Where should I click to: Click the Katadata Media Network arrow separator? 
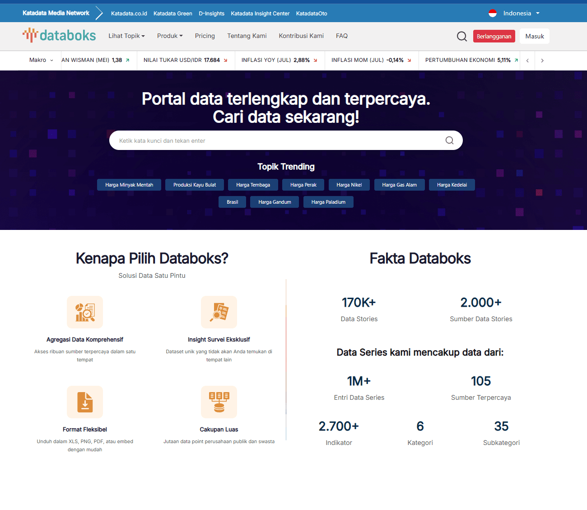click(x=99, y=13)
